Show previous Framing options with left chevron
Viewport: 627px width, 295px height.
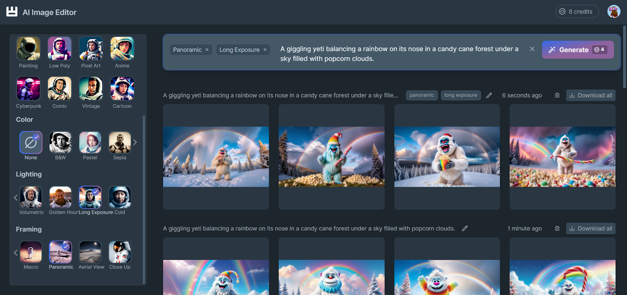(16, 252)
